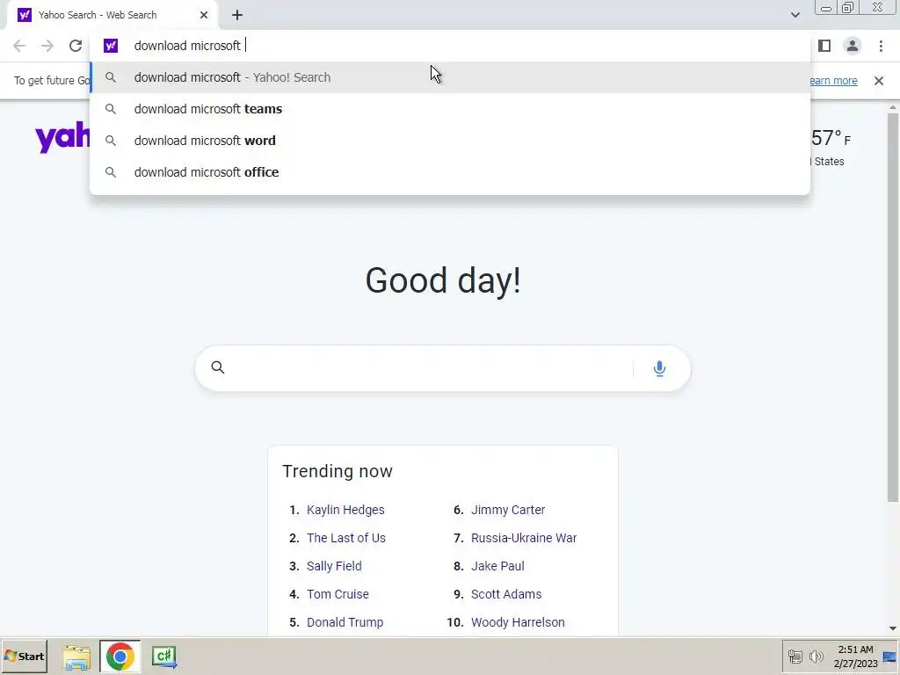
Task: Open trending topic Jimmy Carter
Action: [x=508, y=510]
